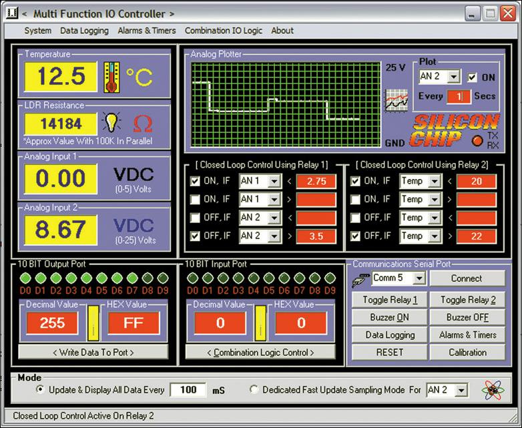Click the plot interval 'Every' seconds field
Screen dimensions: 522x428
[x=458, y=97]
